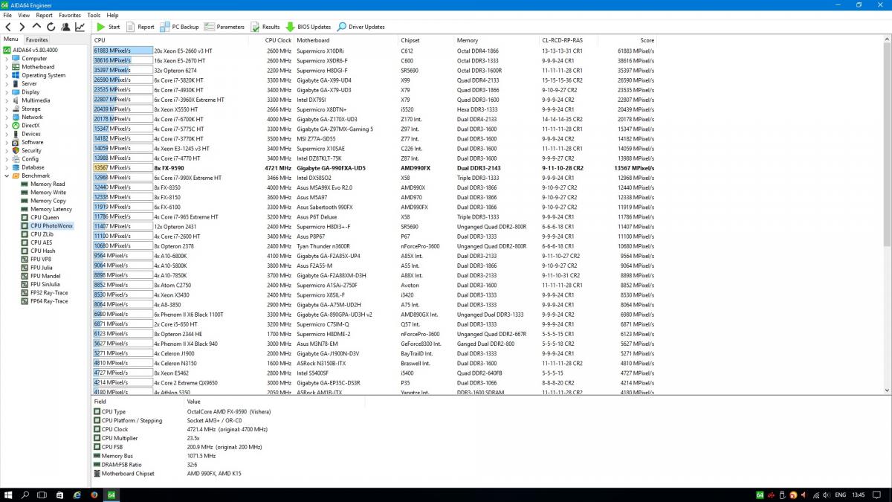Go back using the left arrow
Image resolution: width=892 pixels, height=502 pixels.
click(x=8, y=27)
